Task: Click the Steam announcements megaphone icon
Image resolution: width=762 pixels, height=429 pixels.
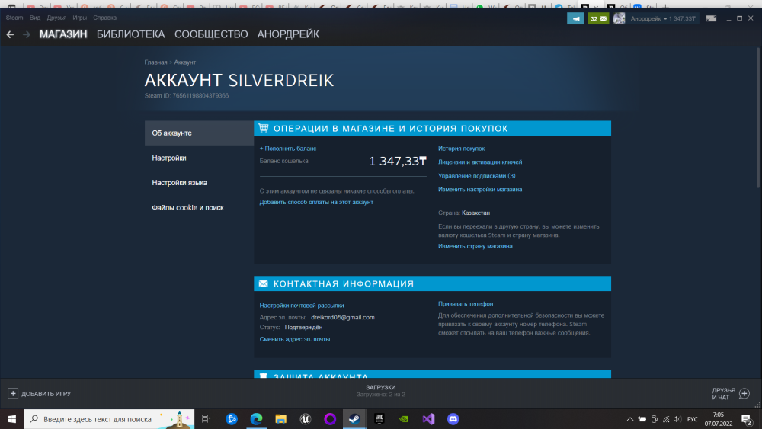Action: point(575,18)
